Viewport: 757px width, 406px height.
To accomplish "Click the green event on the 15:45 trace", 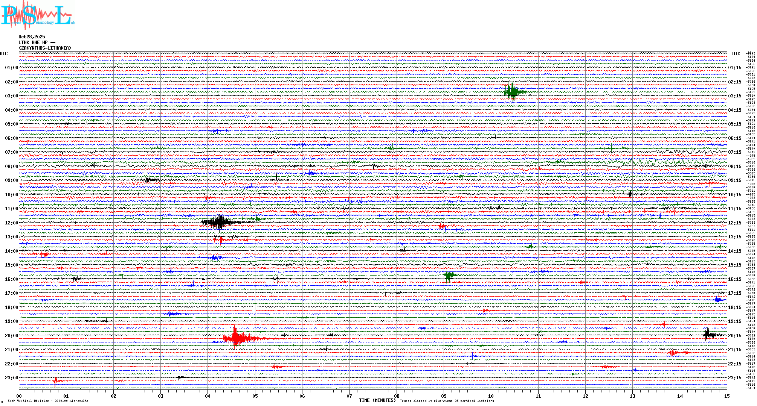I will click(448, 275).
